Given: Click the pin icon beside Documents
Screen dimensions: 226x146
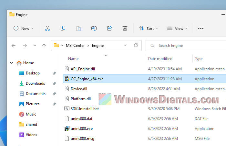Looking at the screenshot, I should coord(54,94).
